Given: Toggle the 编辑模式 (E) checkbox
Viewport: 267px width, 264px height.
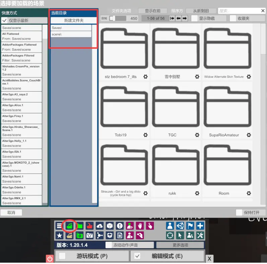Looking at the screenshot, I should [137, 256].
